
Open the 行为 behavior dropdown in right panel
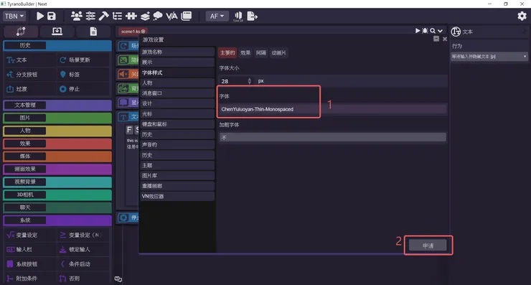tap(489, 57)
